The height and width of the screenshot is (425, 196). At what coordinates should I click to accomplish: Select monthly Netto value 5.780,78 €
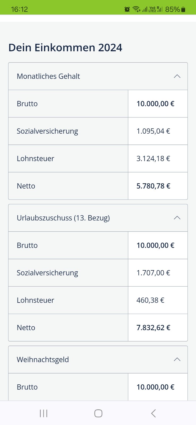click(x=153, y=186)
